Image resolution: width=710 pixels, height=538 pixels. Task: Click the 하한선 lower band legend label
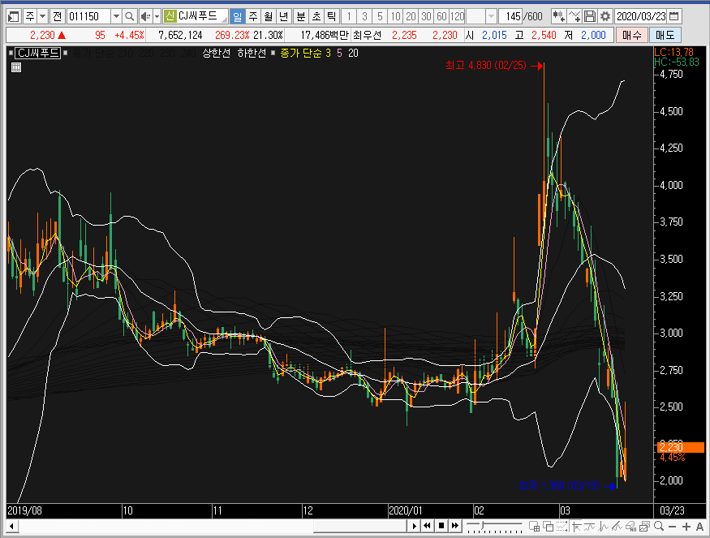[x=252, y=53]
